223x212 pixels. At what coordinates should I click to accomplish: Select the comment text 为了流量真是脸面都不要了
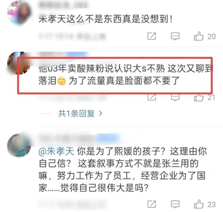pos(124,81)
